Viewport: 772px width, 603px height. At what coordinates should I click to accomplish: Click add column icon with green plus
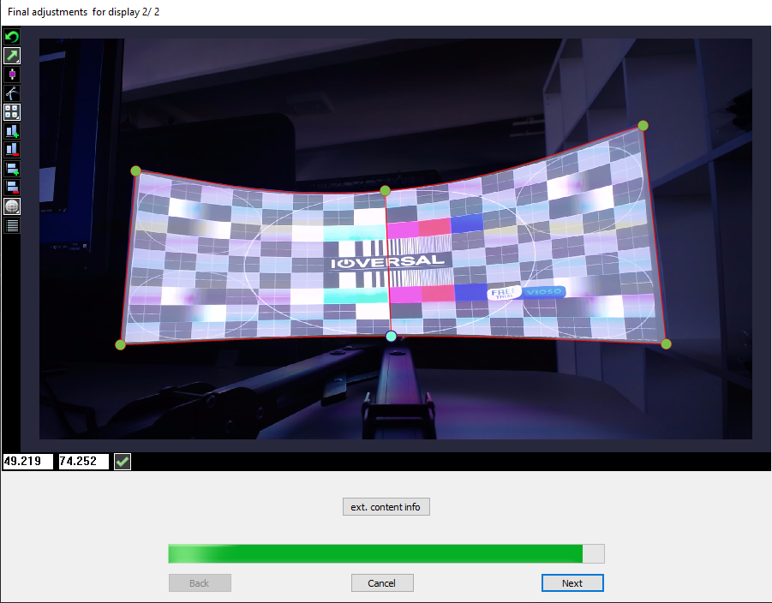click(12, 131)
